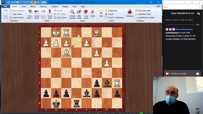Select the white bishop on c1
Screen dimensions: 203x114
point(97,32)
